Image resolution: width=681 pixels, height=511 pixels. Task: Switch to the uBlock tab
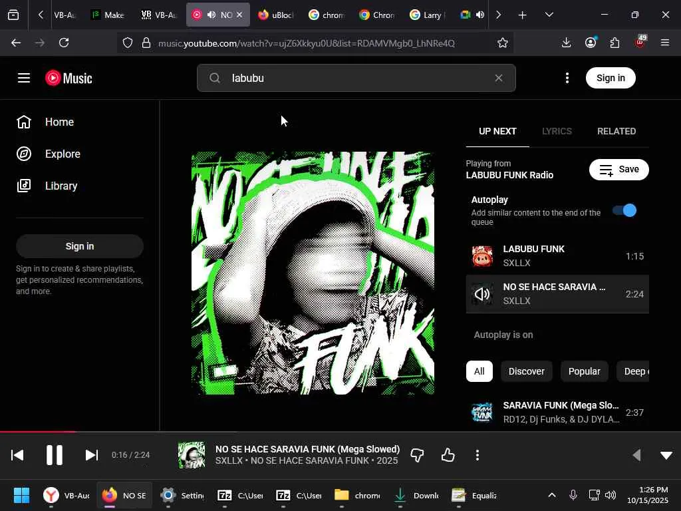[276, 15]
